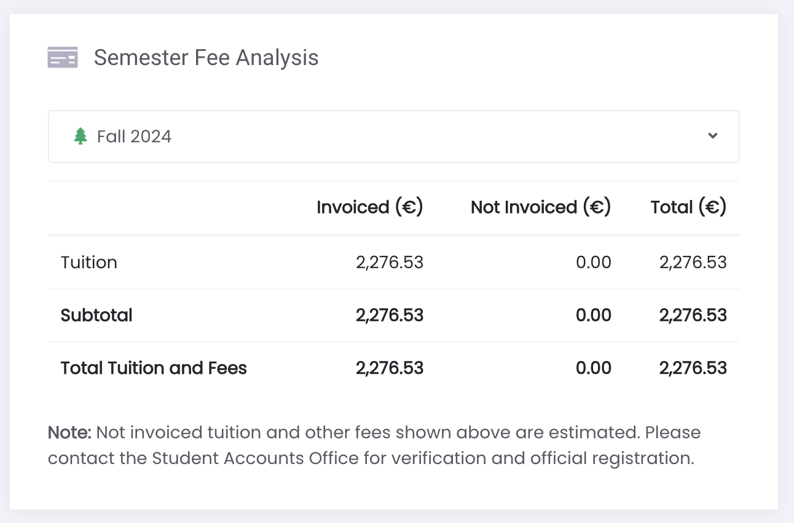
Task: Click the Subtotal row total amount
Action: click(693, 316)
